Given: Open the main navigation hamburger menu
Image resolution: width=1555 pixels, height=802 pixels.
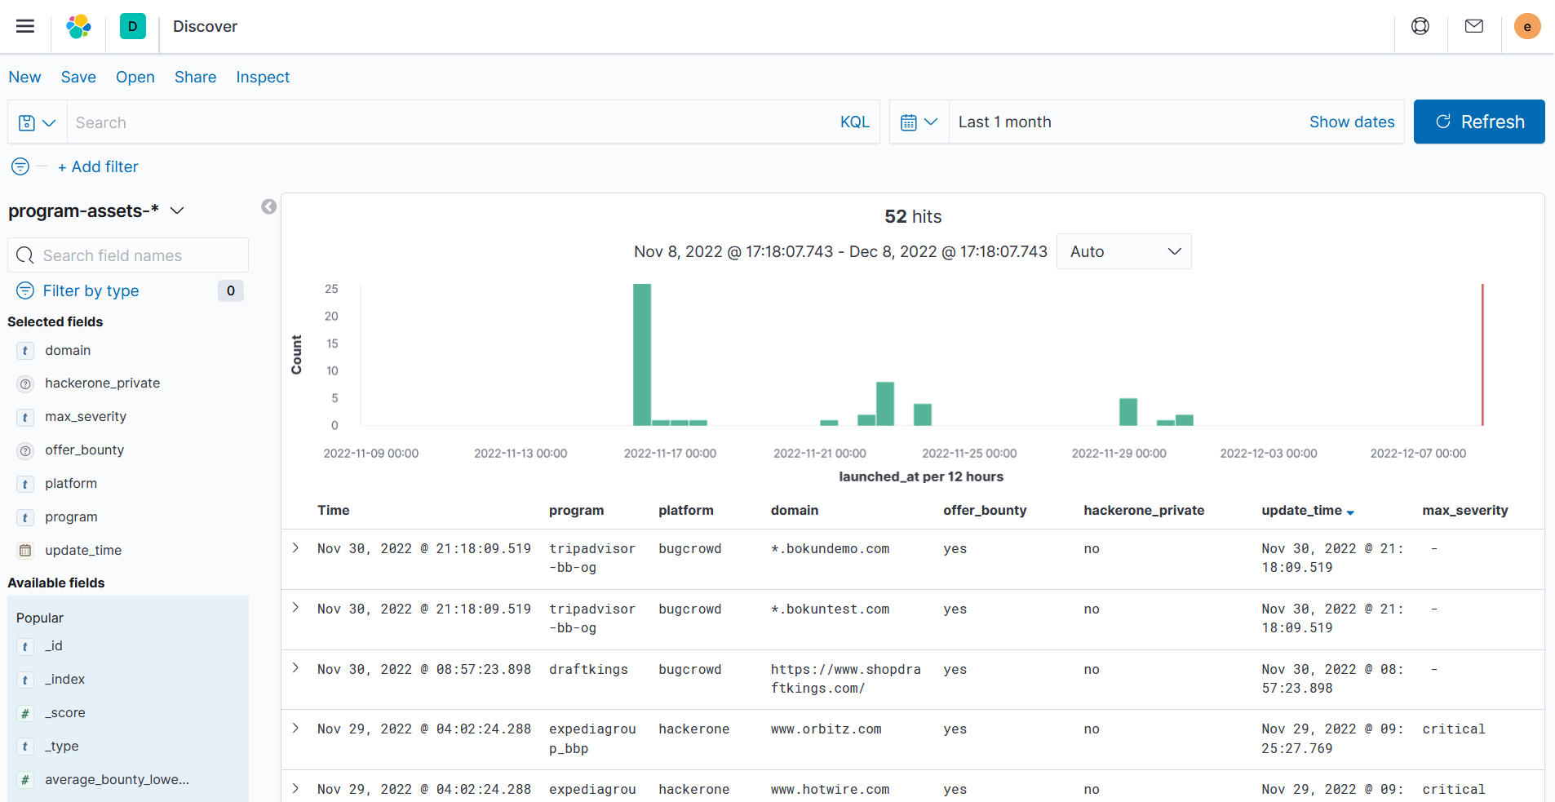Looking at the screenshot, I should 24,26.
